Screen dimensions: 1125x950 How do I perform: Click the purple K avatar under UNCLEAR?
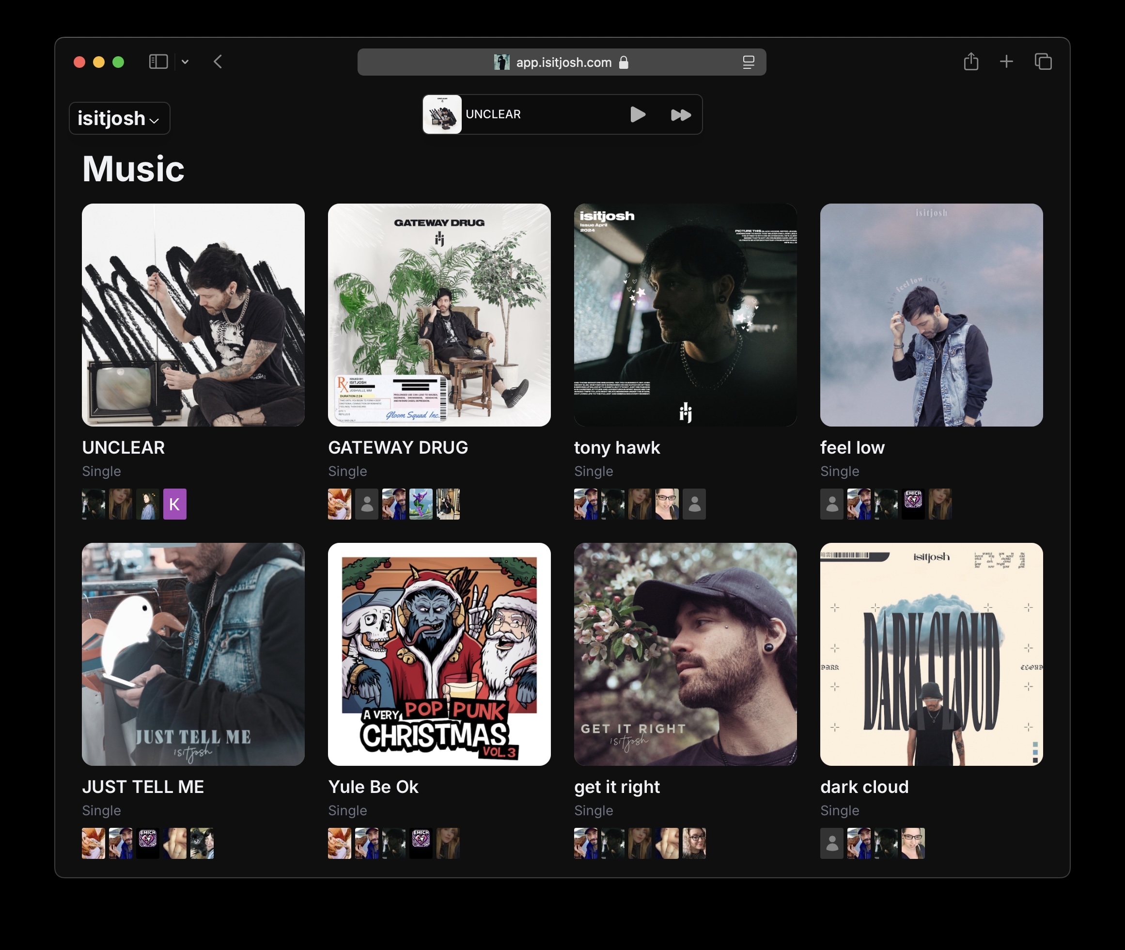175,504
